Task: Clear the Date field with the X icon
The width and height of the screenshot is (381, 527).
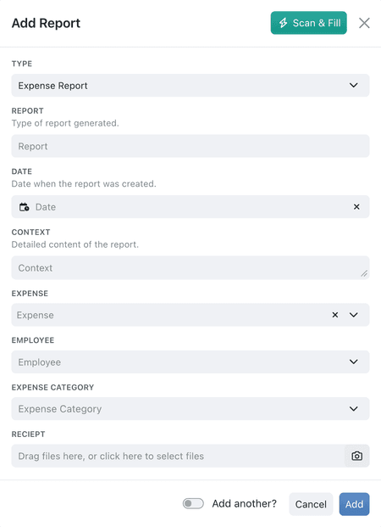Action: click(x=356, y=207)
